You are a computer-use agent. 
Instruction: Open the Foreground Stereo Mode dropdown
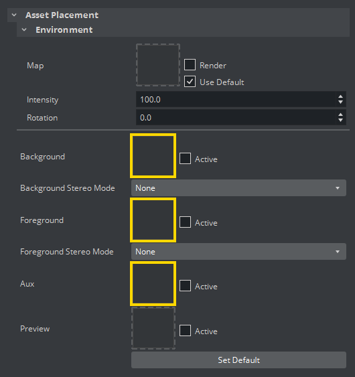tap(238, 252)
